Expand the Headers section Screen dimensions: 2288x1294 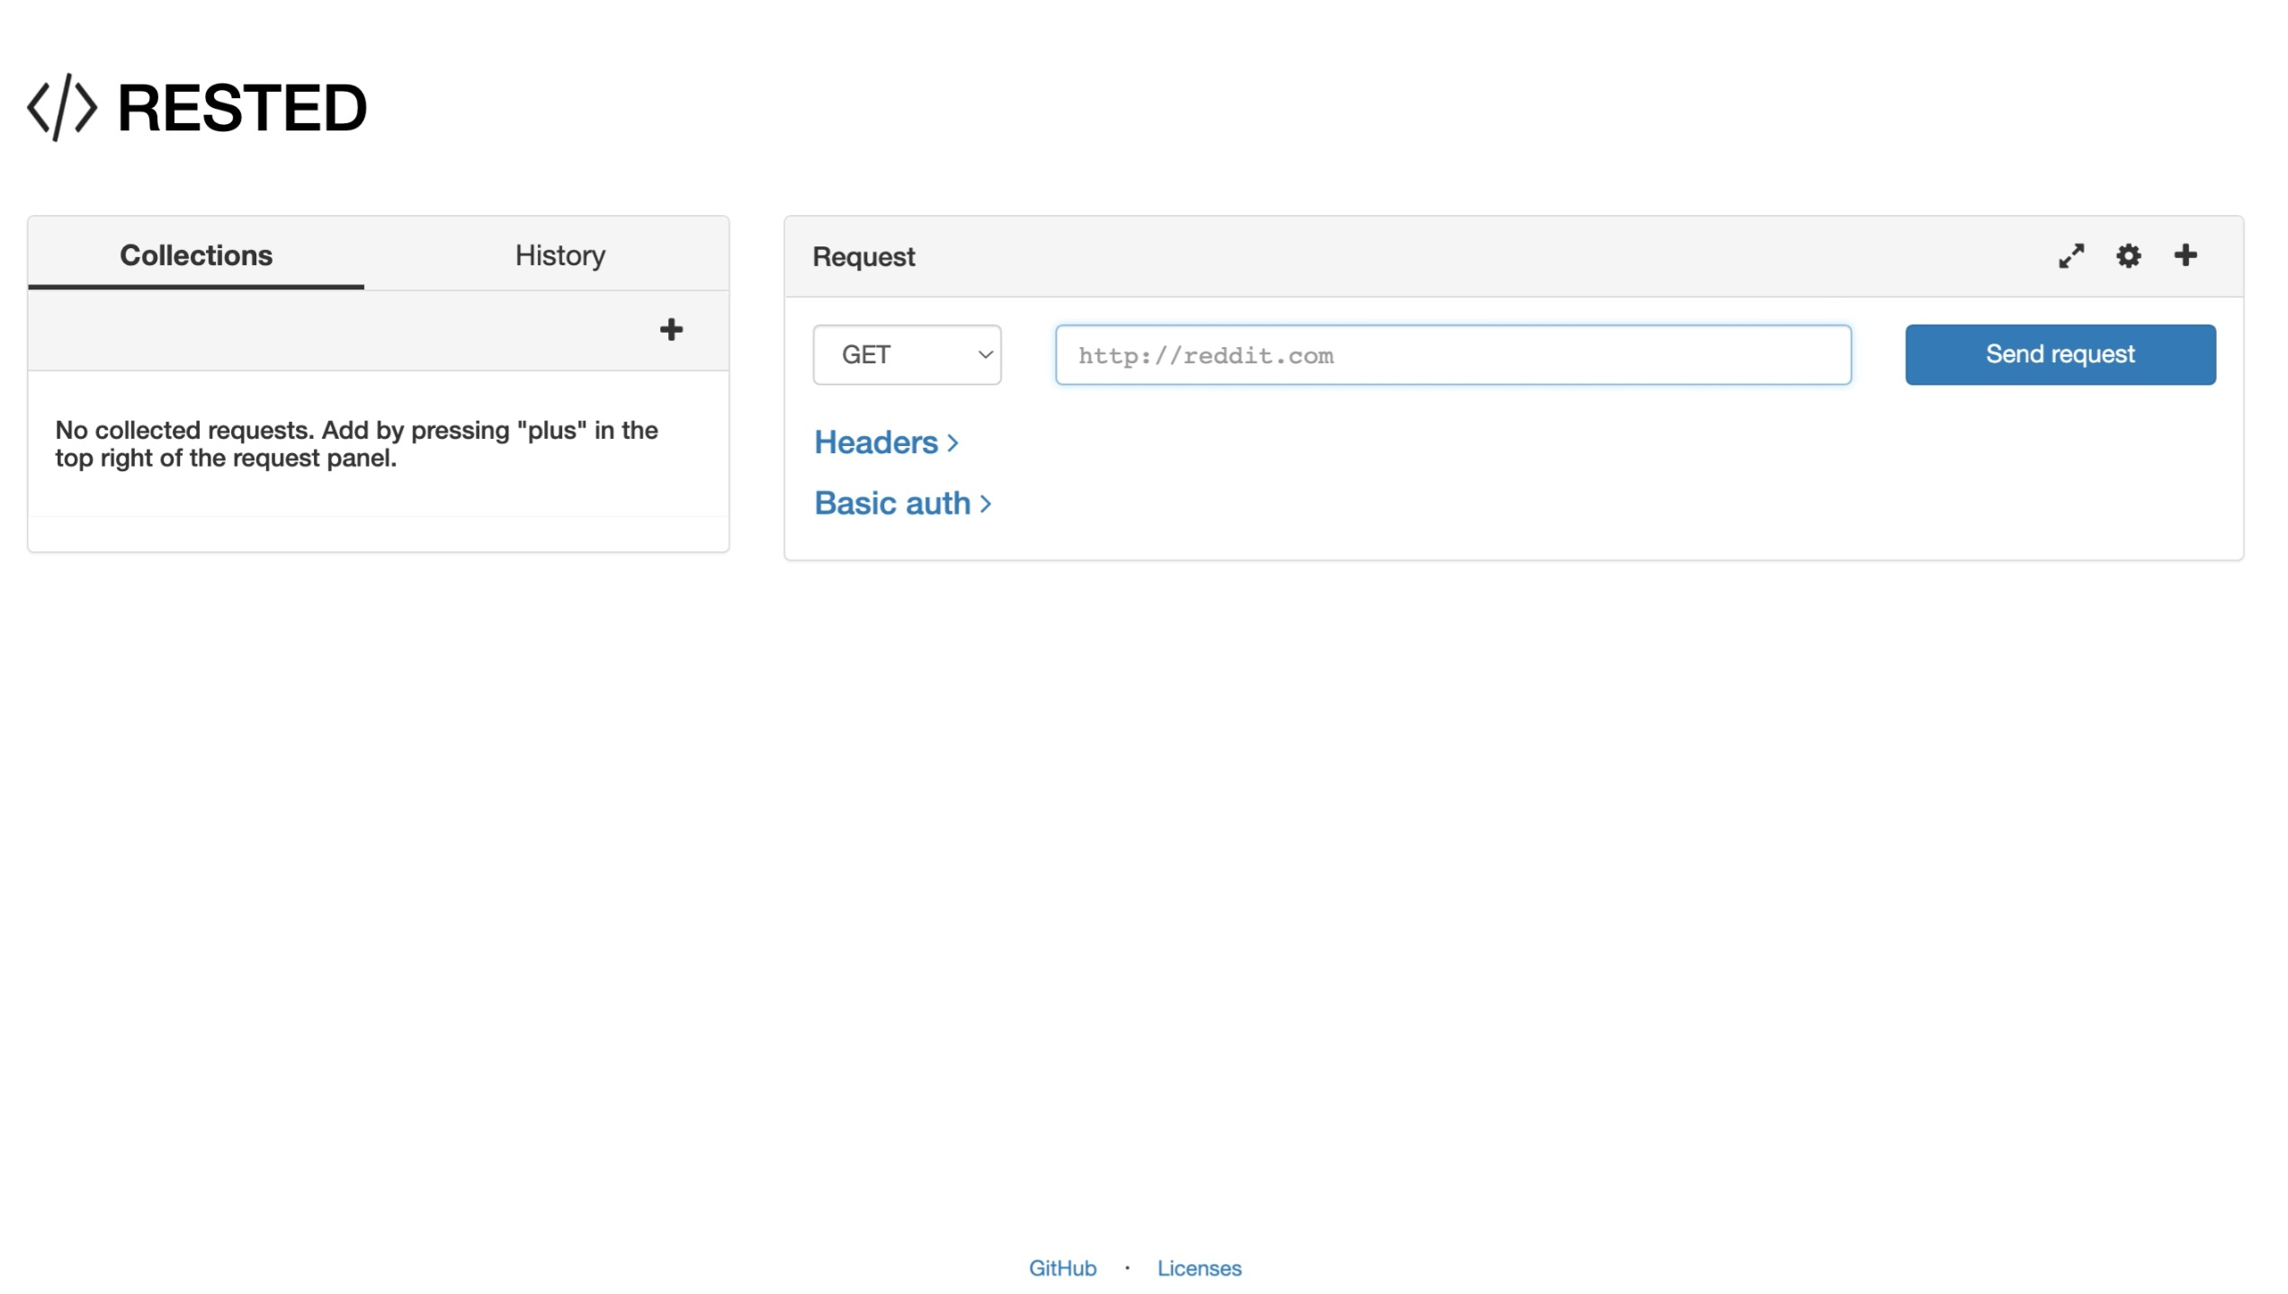(876, 443)
